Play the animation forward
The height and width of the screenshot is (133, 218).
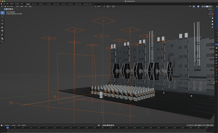pos(109,125)
